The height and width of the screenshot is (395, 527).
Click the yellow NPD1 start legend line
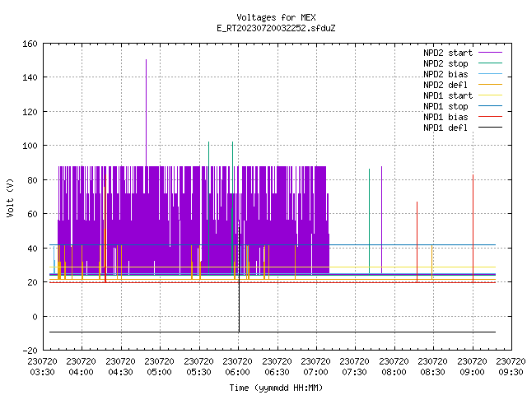[490, 95]
